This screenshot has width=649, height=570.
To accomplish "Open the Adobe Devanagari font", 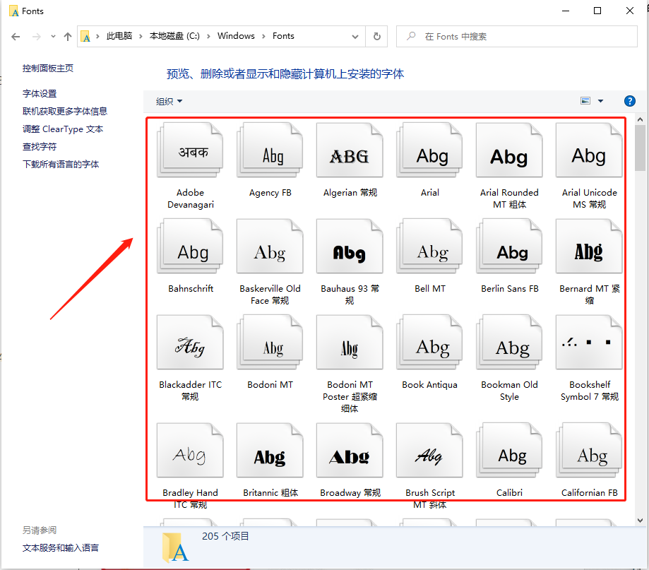I will (x=189, y=150).
